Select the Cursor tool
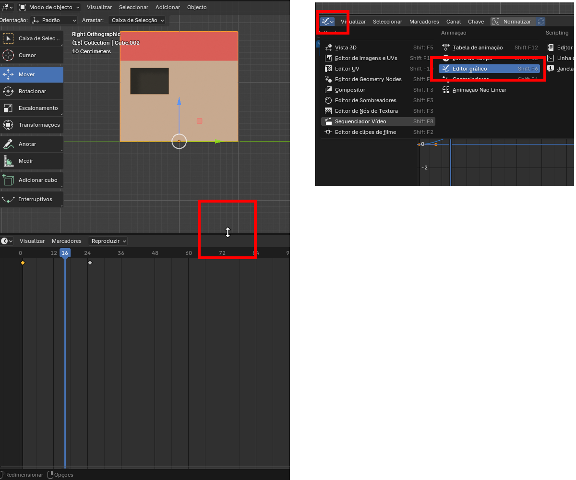This screenshot has height=480, width=576. click(32, 55)
